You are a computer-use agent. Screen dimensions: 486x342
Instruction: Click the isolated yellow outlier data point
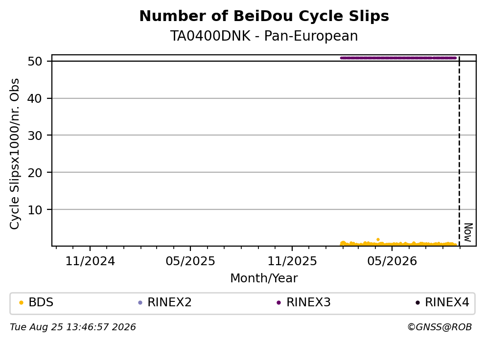pyautogui.click(x=378, y=239)
